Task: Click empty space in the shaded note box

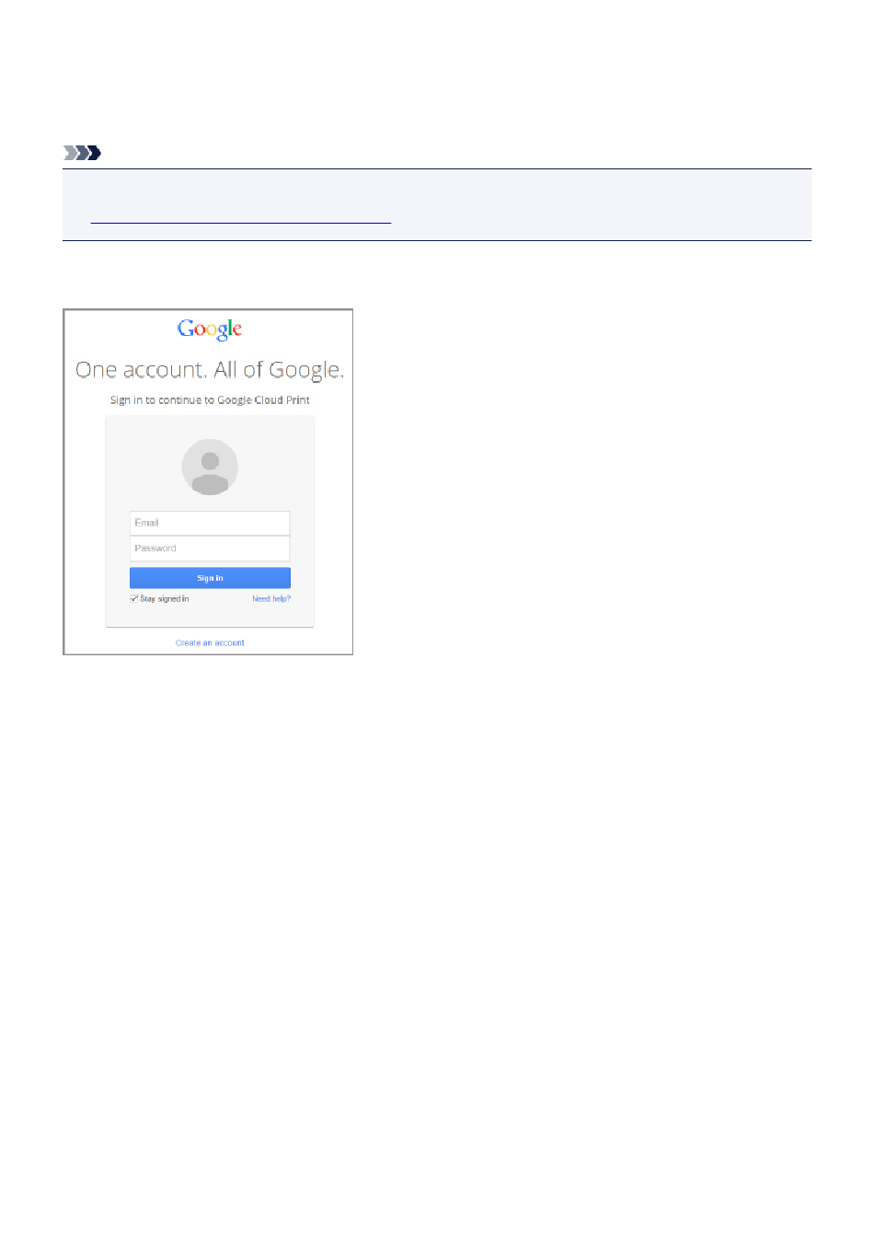Action: (598, 204)
